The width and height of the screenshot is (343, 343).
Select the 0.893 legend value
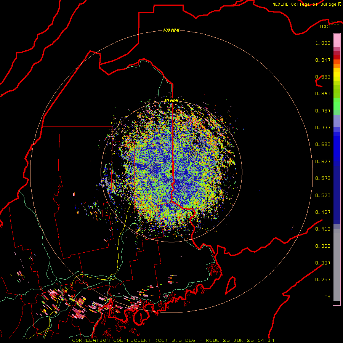pyautogui.click(x=323, y=77)
